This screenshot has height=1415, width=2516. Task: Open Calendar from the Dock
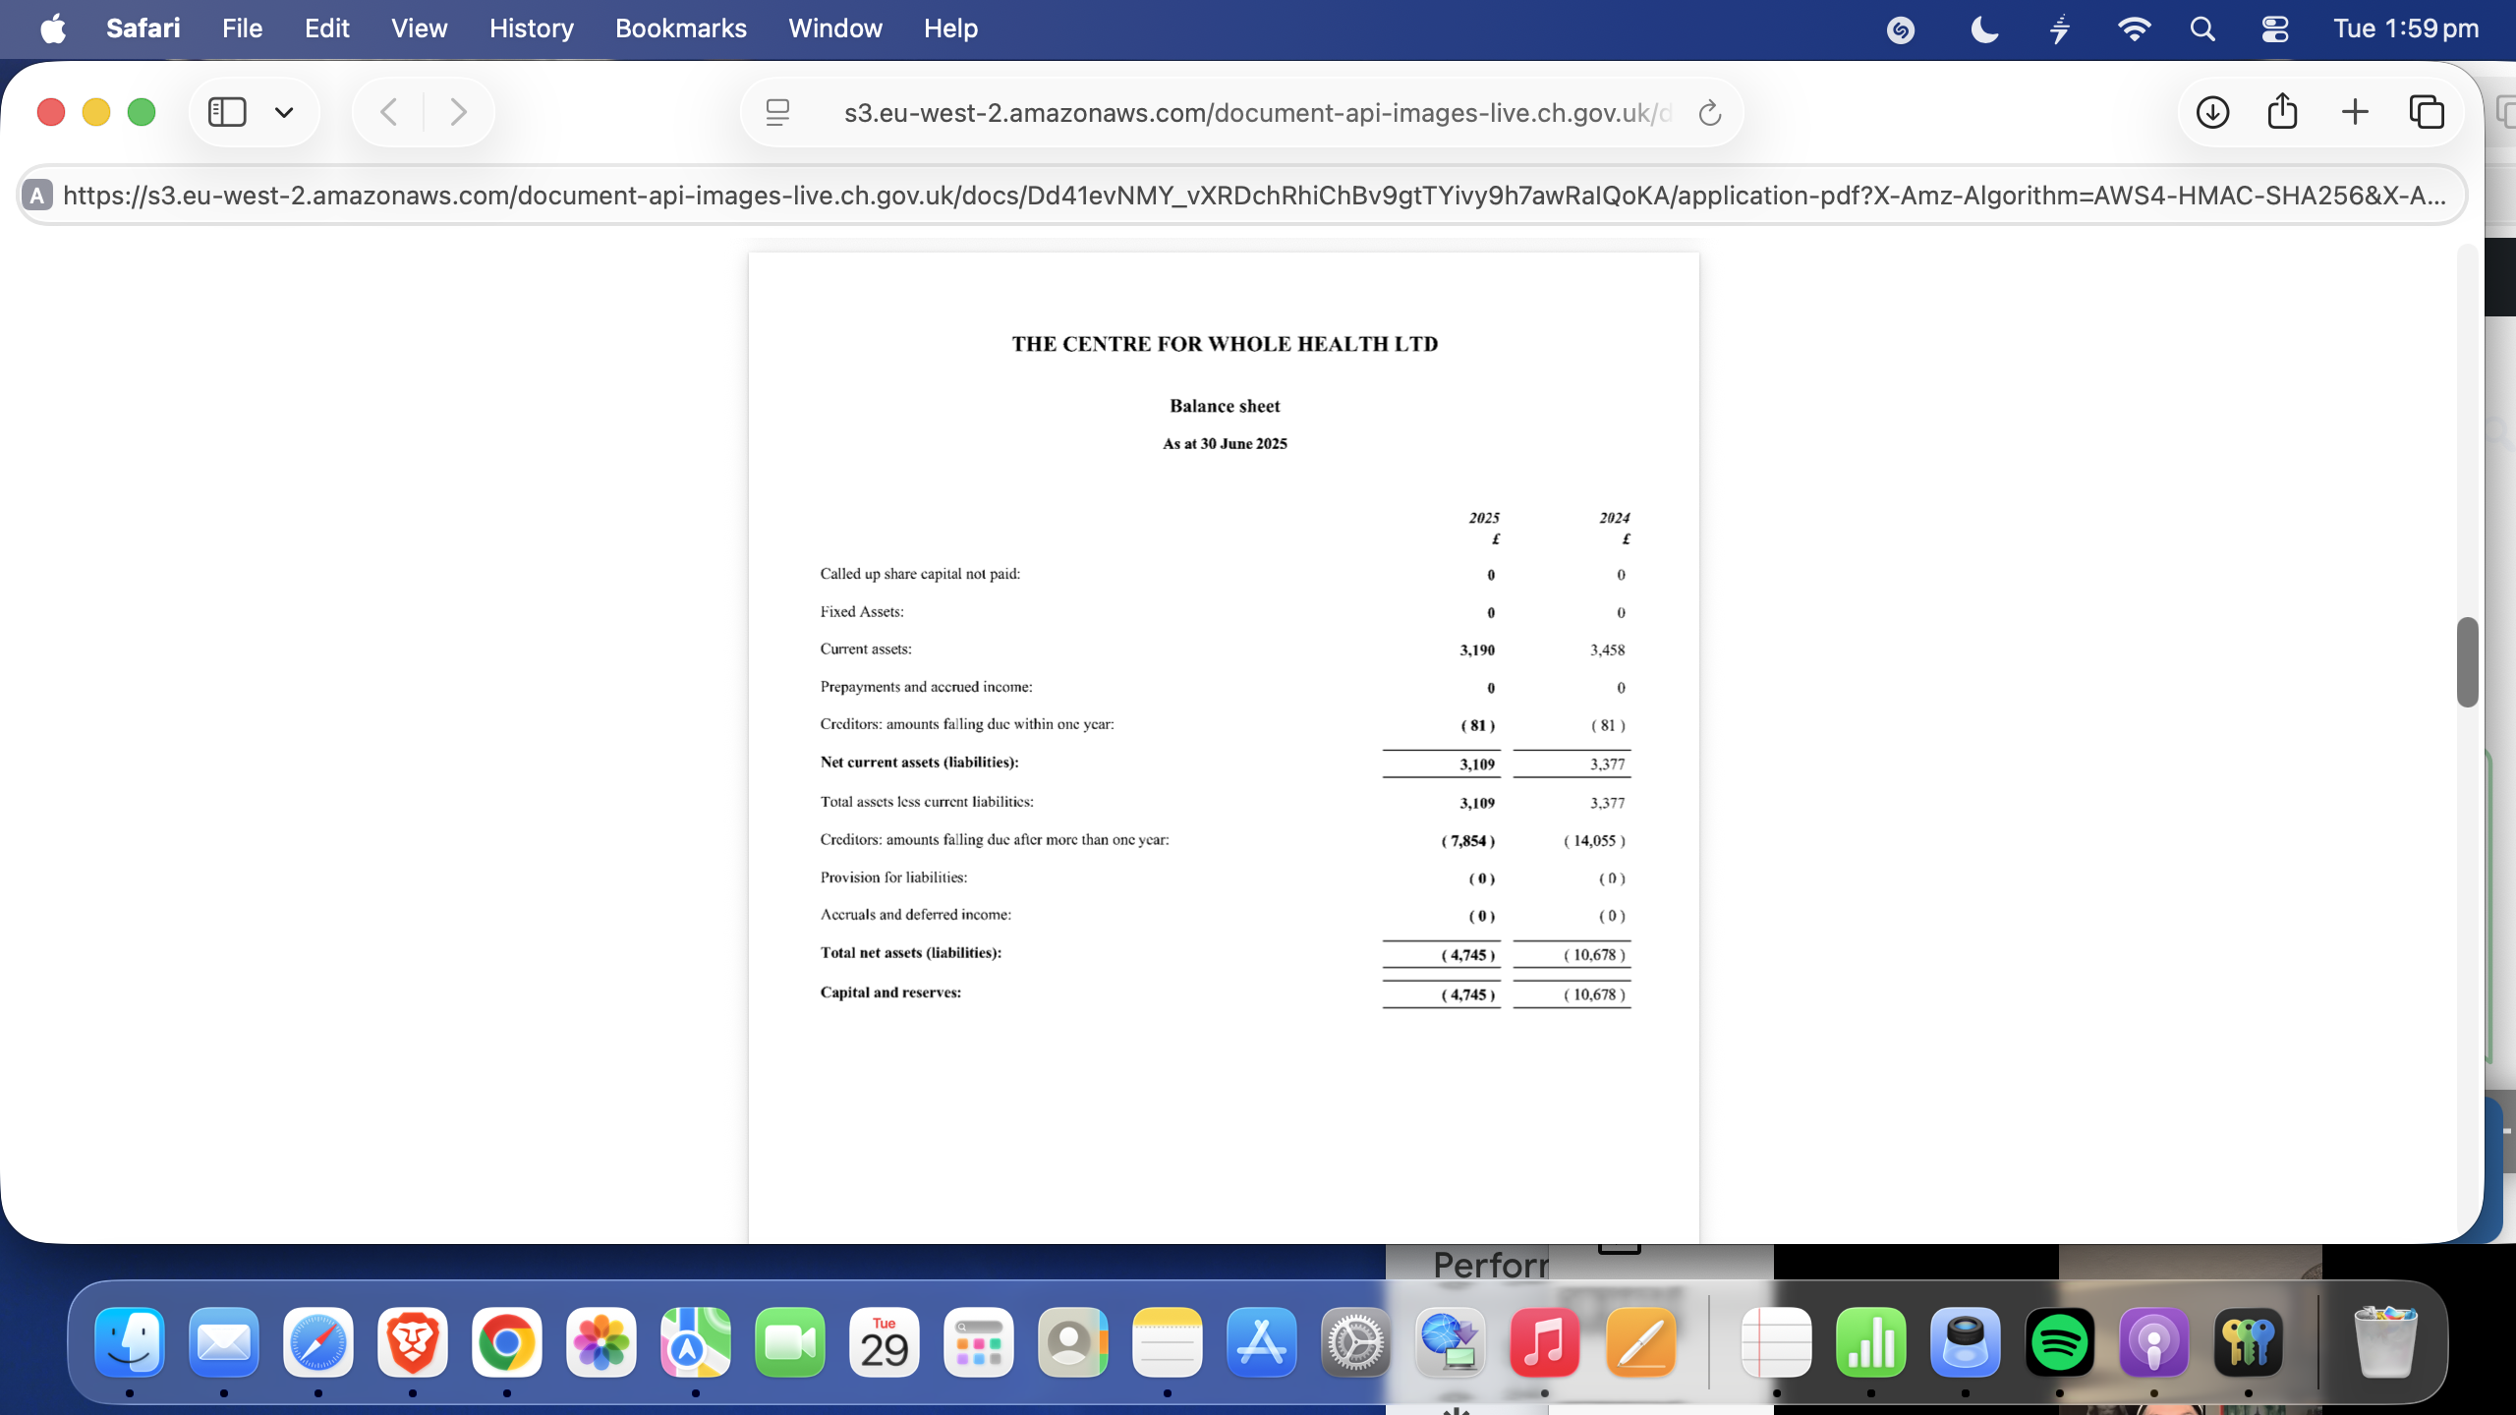coord(885,1342)
